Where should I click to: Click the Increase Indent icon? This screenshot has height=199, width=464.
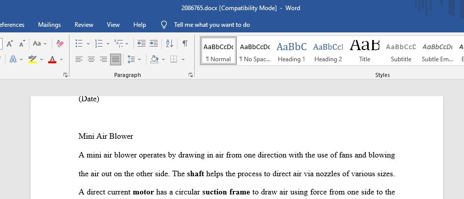point(153,44)
